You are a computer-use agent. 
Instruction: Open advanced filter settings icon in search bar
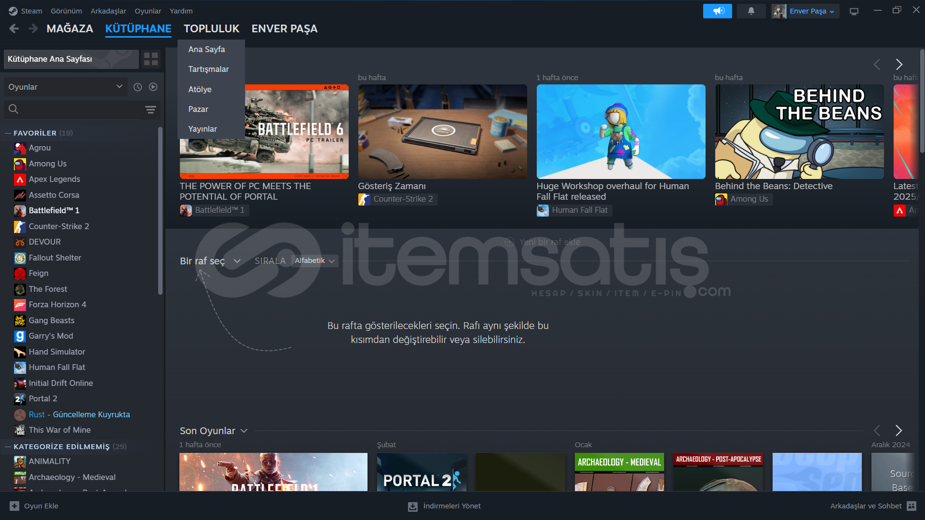[150, 109]
